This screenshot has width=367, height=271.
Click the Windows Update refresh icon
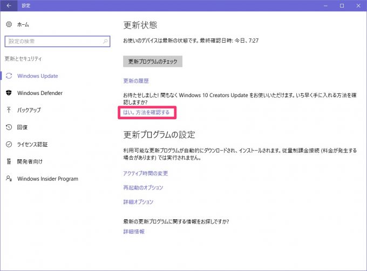tap(9, 76)
